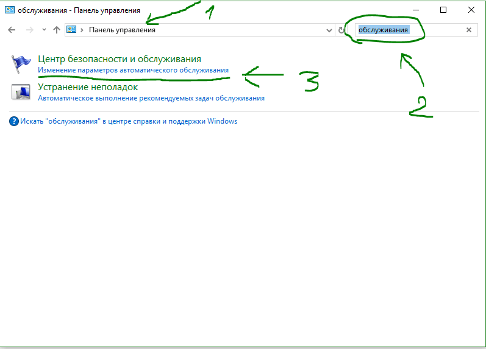486x349 pixels.
Task: Search обслуживания in Windows help and support
Action: [x=129, y=121]
